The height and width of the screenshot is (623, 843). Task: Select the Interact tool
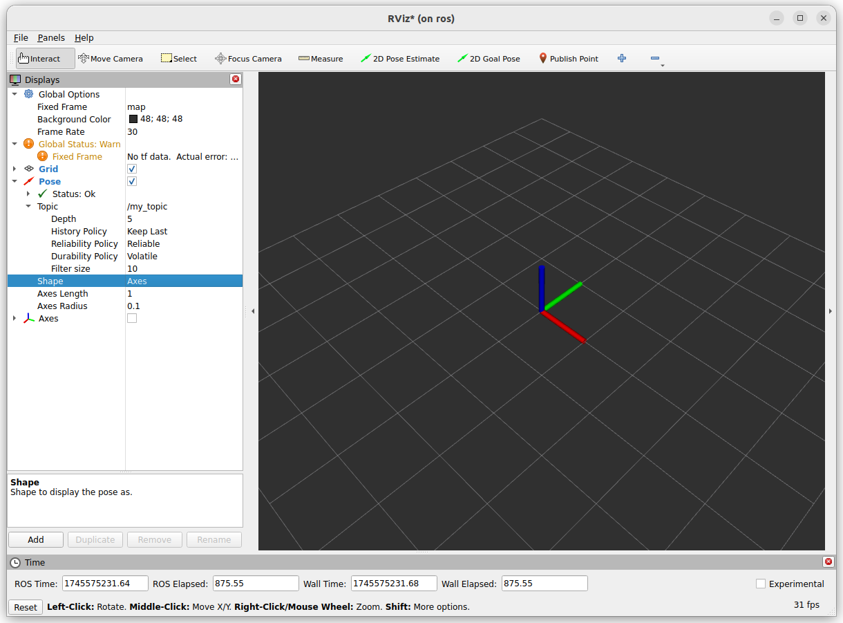coord(45,59)
